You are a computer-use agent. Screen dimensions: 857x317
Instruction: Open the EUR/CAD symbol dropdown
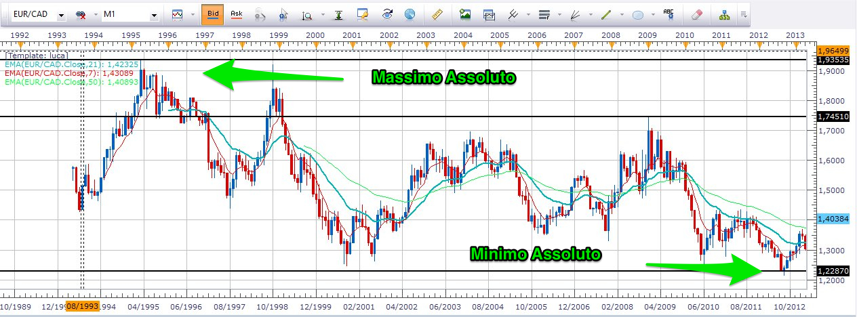pyautogui.click(x=61, y=14)
